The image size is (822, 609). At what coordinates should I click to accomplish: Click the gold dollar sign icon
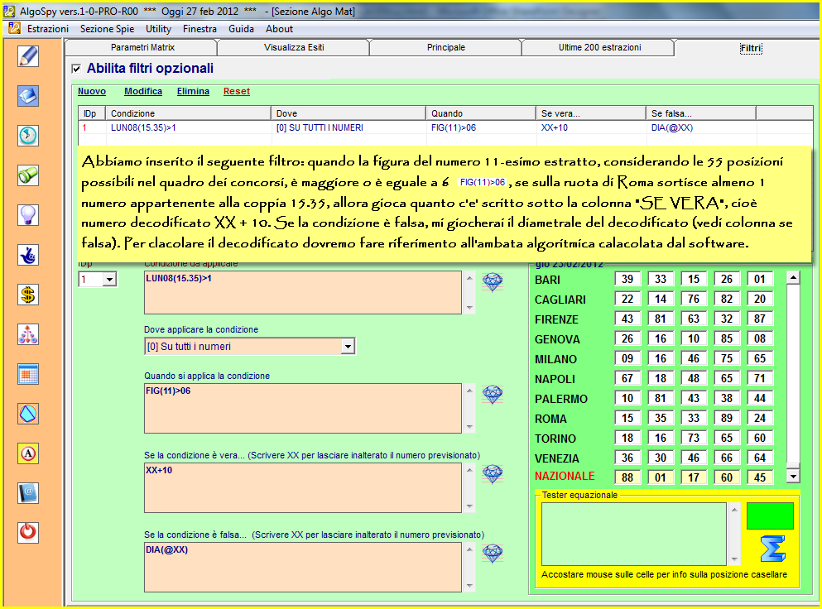(x=28, y=295)
